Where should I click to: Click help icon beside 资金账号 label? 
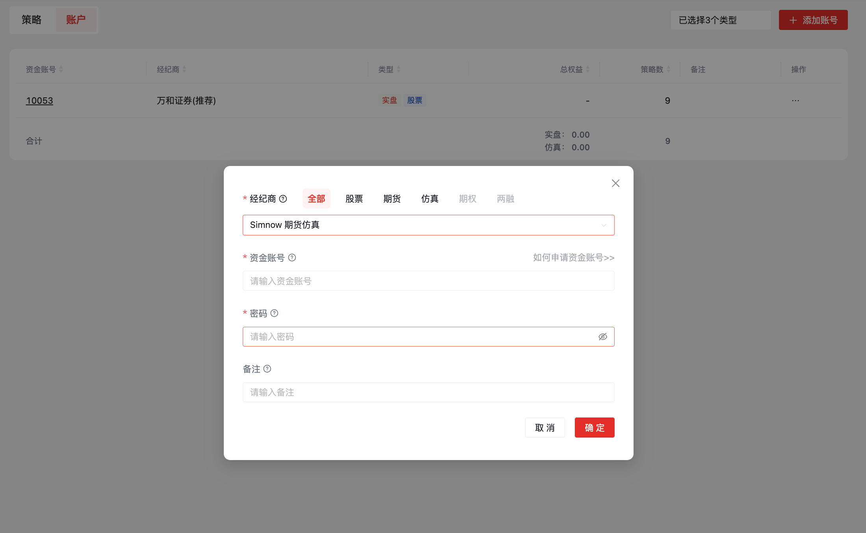coord(292,257)
